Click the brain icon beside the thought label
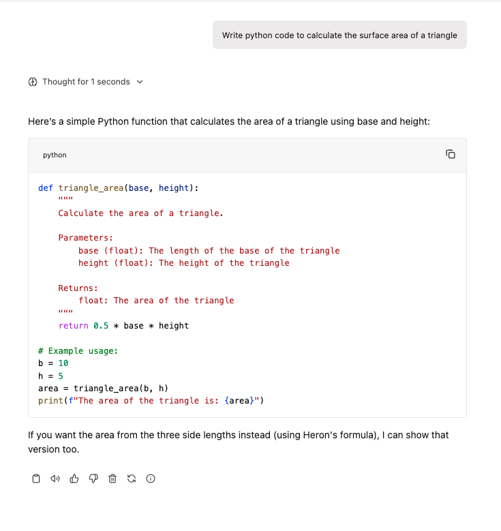 pos(33,82)
